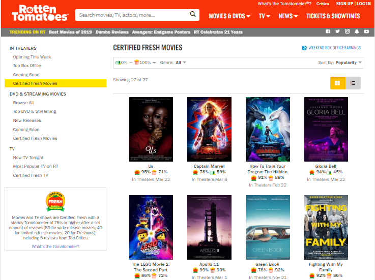Open Tickets & Showtimes
The image size is (375, 280).
(x=333, y=16)
